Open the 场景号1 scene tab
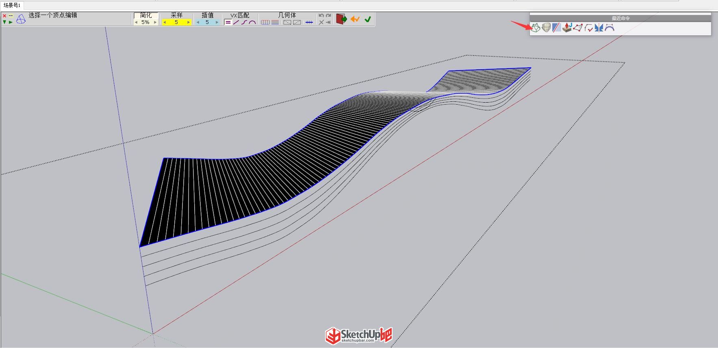The width and height of the screenshot is (718, 348). click(x=12, y=5)
